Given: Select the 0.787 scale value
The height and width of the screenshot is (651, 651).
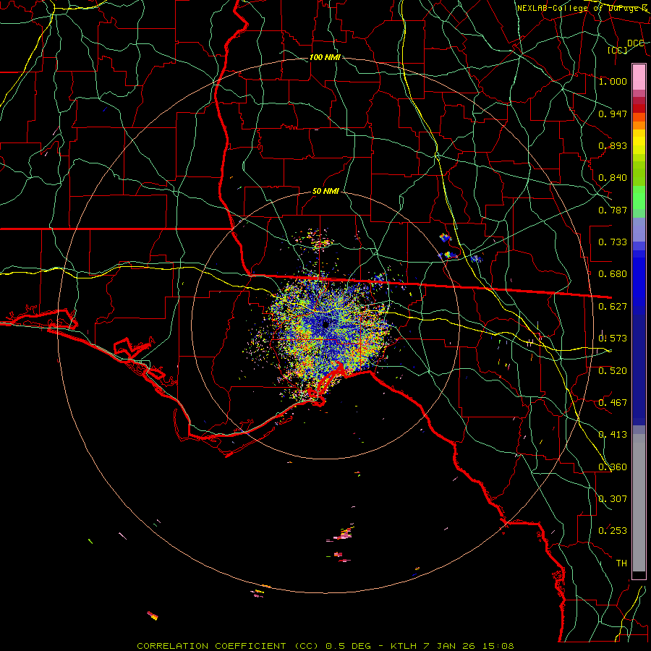Looking at the screenshot, I should [x=613, y=210].
